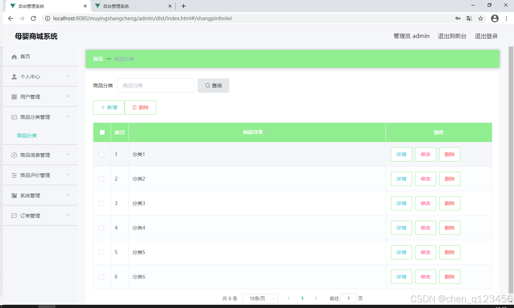Click the 前往 page number input box
Screen dimensions: 514x308
[349, 298]
